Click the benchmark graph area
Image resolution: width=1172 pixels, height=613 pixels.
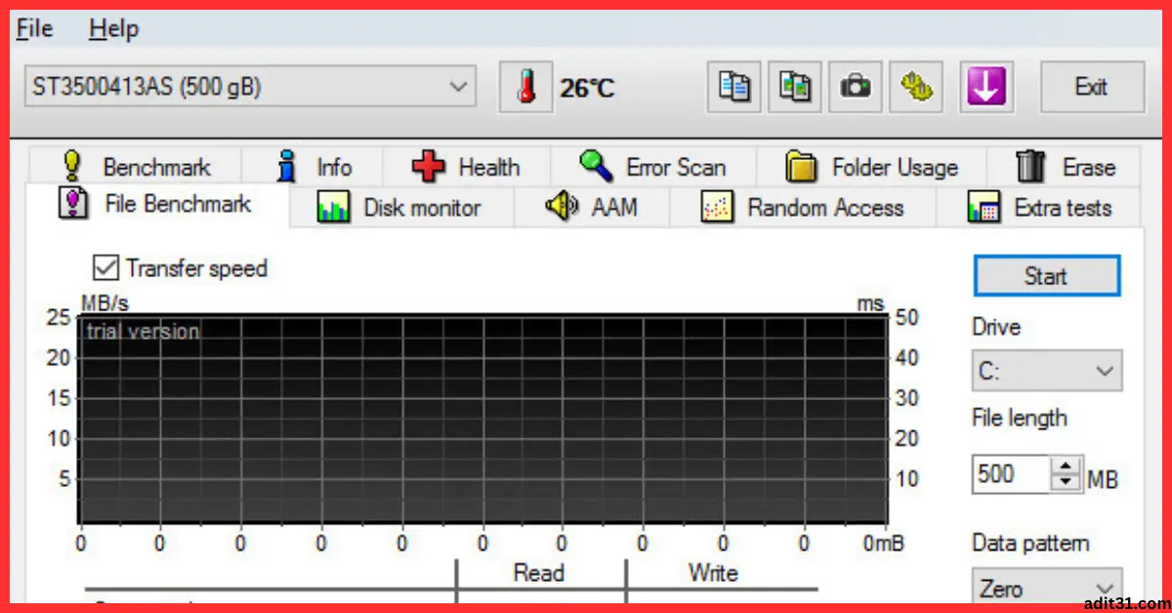[483, 419]
